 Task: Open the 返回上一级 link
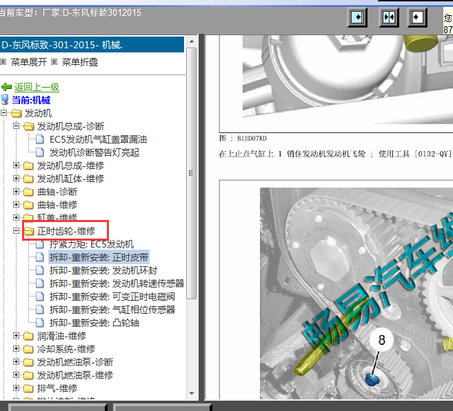[37, 87]
